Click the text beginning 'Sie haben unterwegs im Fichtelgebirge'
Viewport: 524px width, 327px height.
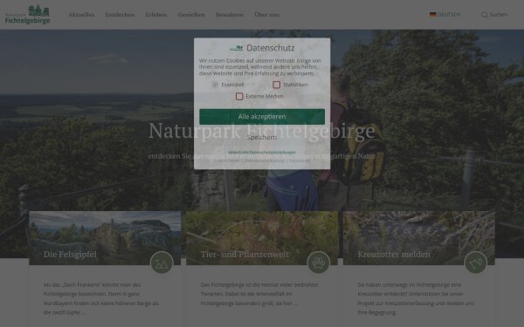[416, 298]
